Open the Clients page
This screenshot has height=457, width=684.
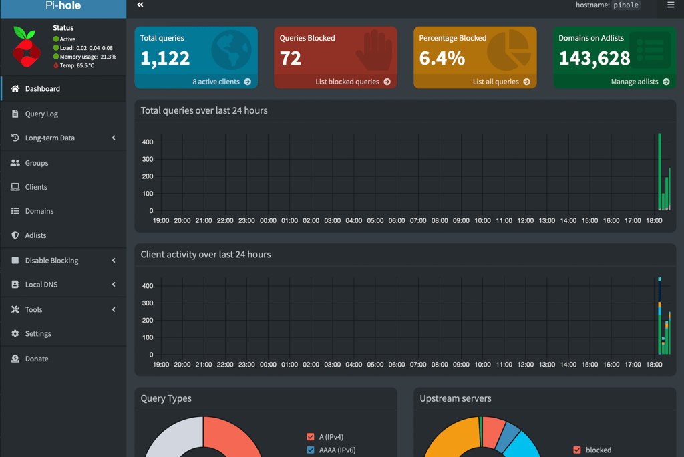(63, 187)
